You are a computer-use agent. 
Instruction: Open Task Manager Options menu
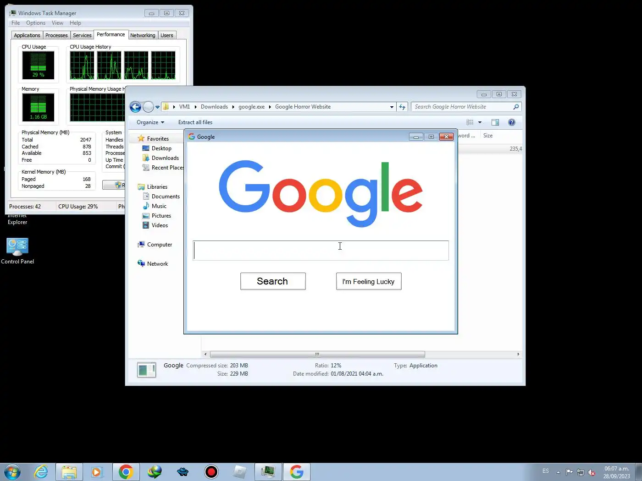pyautogui.click(x=36, y=23)
